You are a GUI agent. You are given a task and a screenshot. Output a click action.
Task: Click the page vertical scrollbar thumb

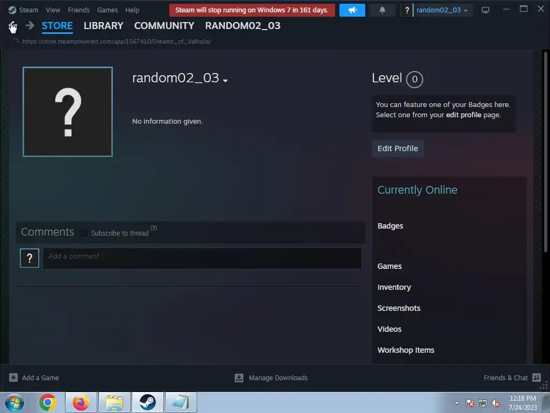click(546, 151)
